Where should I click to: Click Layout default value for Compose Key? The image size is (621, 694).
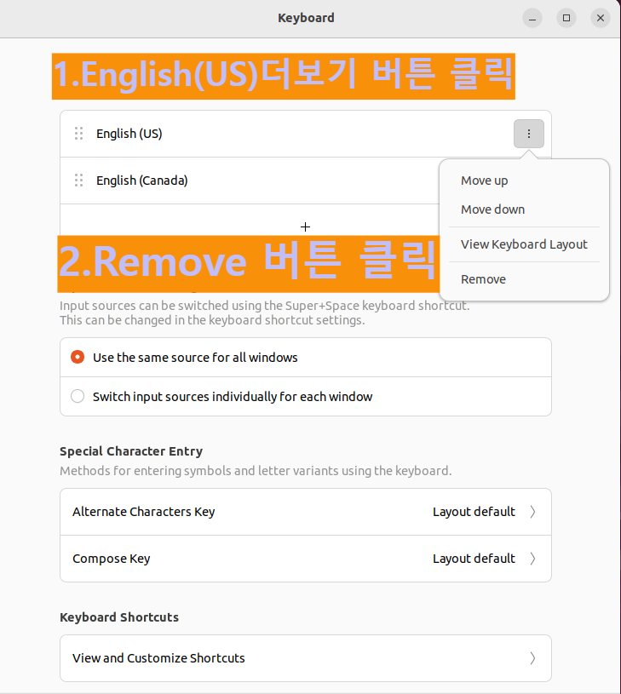pos(474,559)
